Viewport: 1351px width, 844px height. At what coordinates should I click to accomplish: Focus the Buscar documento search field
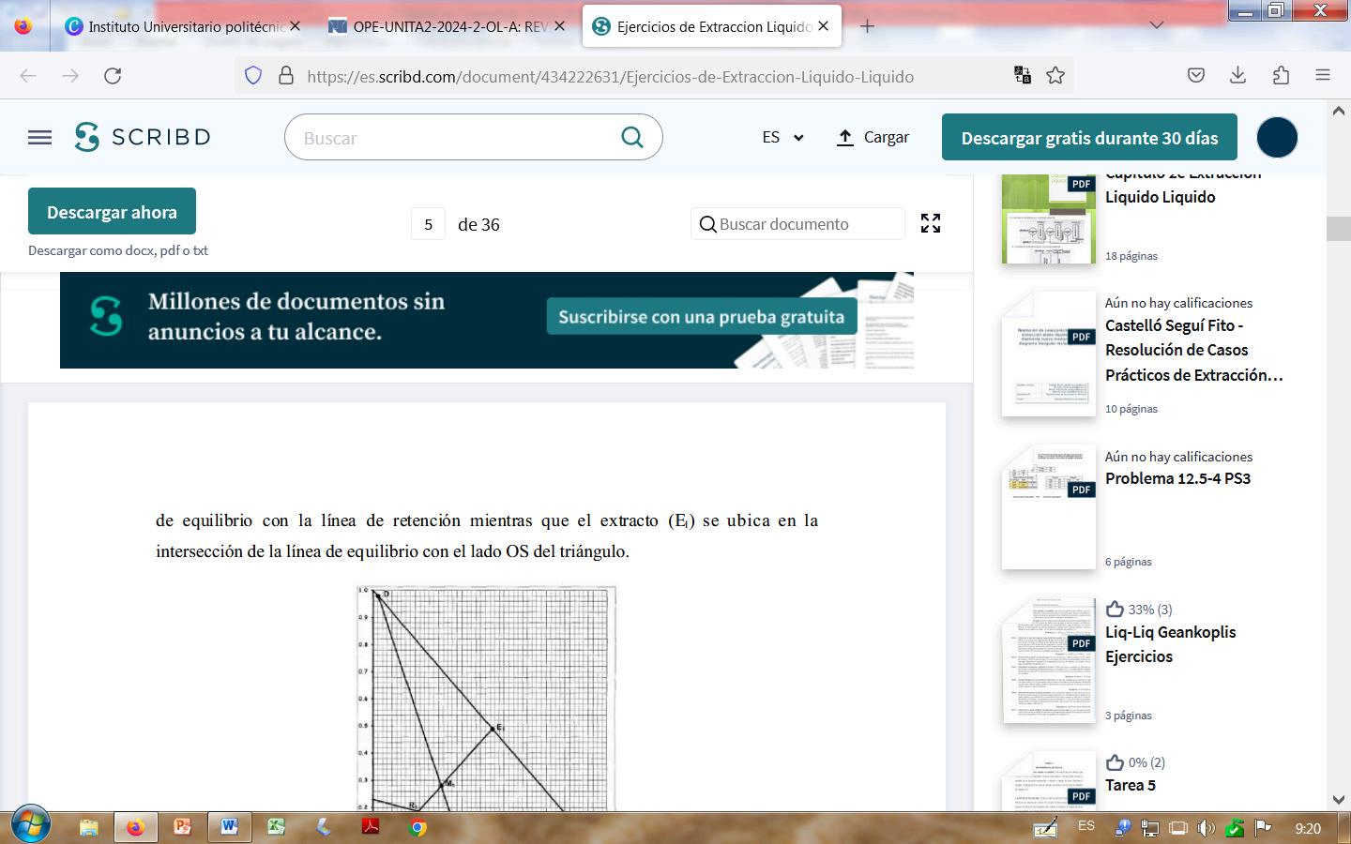pos(798,224)
